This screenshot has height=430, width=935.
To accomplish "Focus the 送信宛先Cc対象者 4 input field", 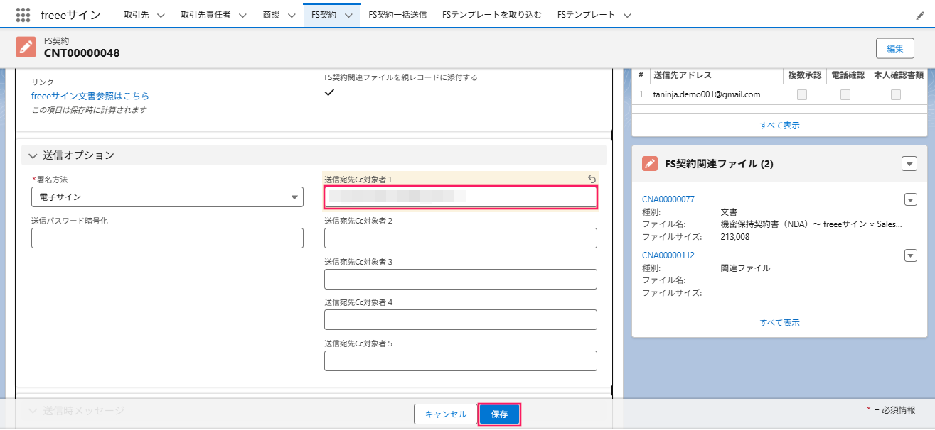I will (x=461, y=320).
